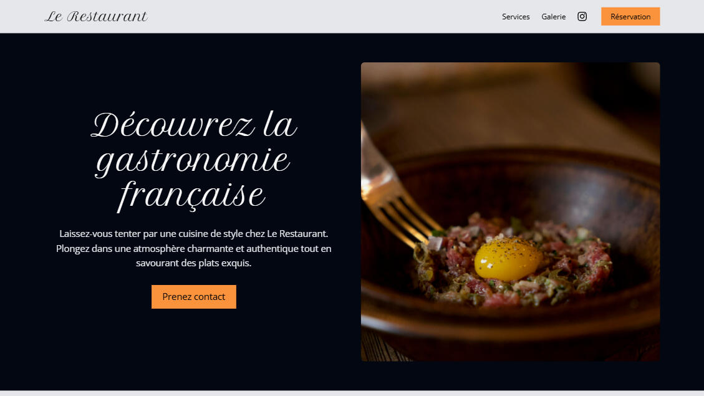Go to the Services section
Viewport: 704px width, 396px height.
click(x=516, y=17)
